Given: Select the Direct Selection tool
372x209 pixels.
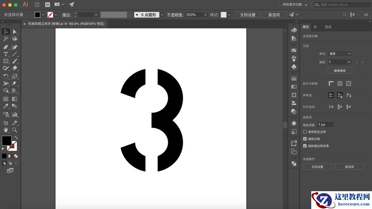Looking at the screenshot, I should click(15, 31).
